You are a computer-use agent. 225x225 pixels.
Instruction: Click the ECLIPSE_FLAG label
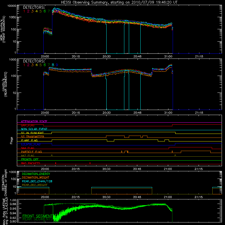[x=31, y=144]
